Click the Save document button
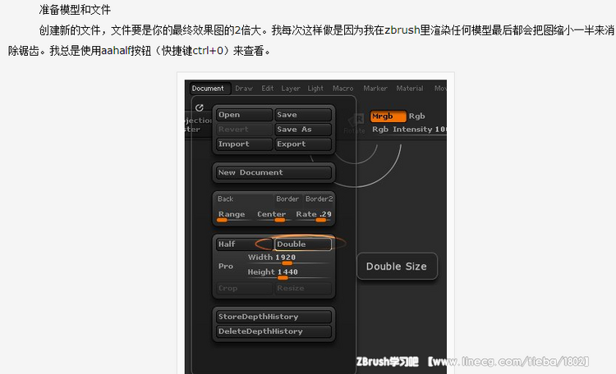Viewport: 616px width, 374px height. coord(302,115)
